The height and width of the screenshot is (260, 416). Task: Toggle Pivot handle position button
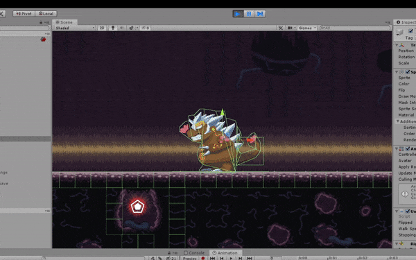coord(24,14)
